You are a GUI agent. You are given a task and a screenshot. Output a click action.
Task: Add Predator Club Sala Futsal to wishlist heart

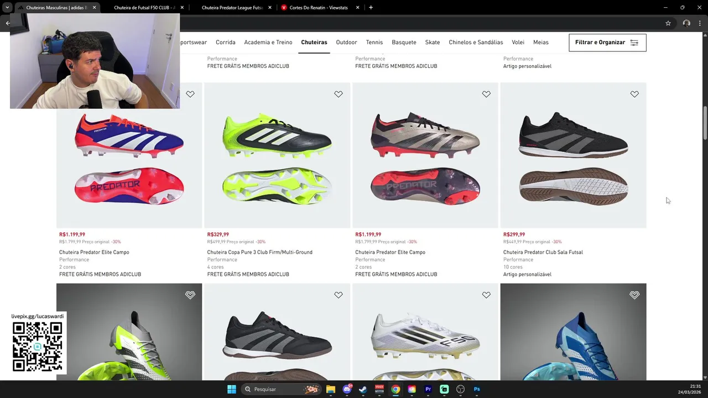[634, 94]
